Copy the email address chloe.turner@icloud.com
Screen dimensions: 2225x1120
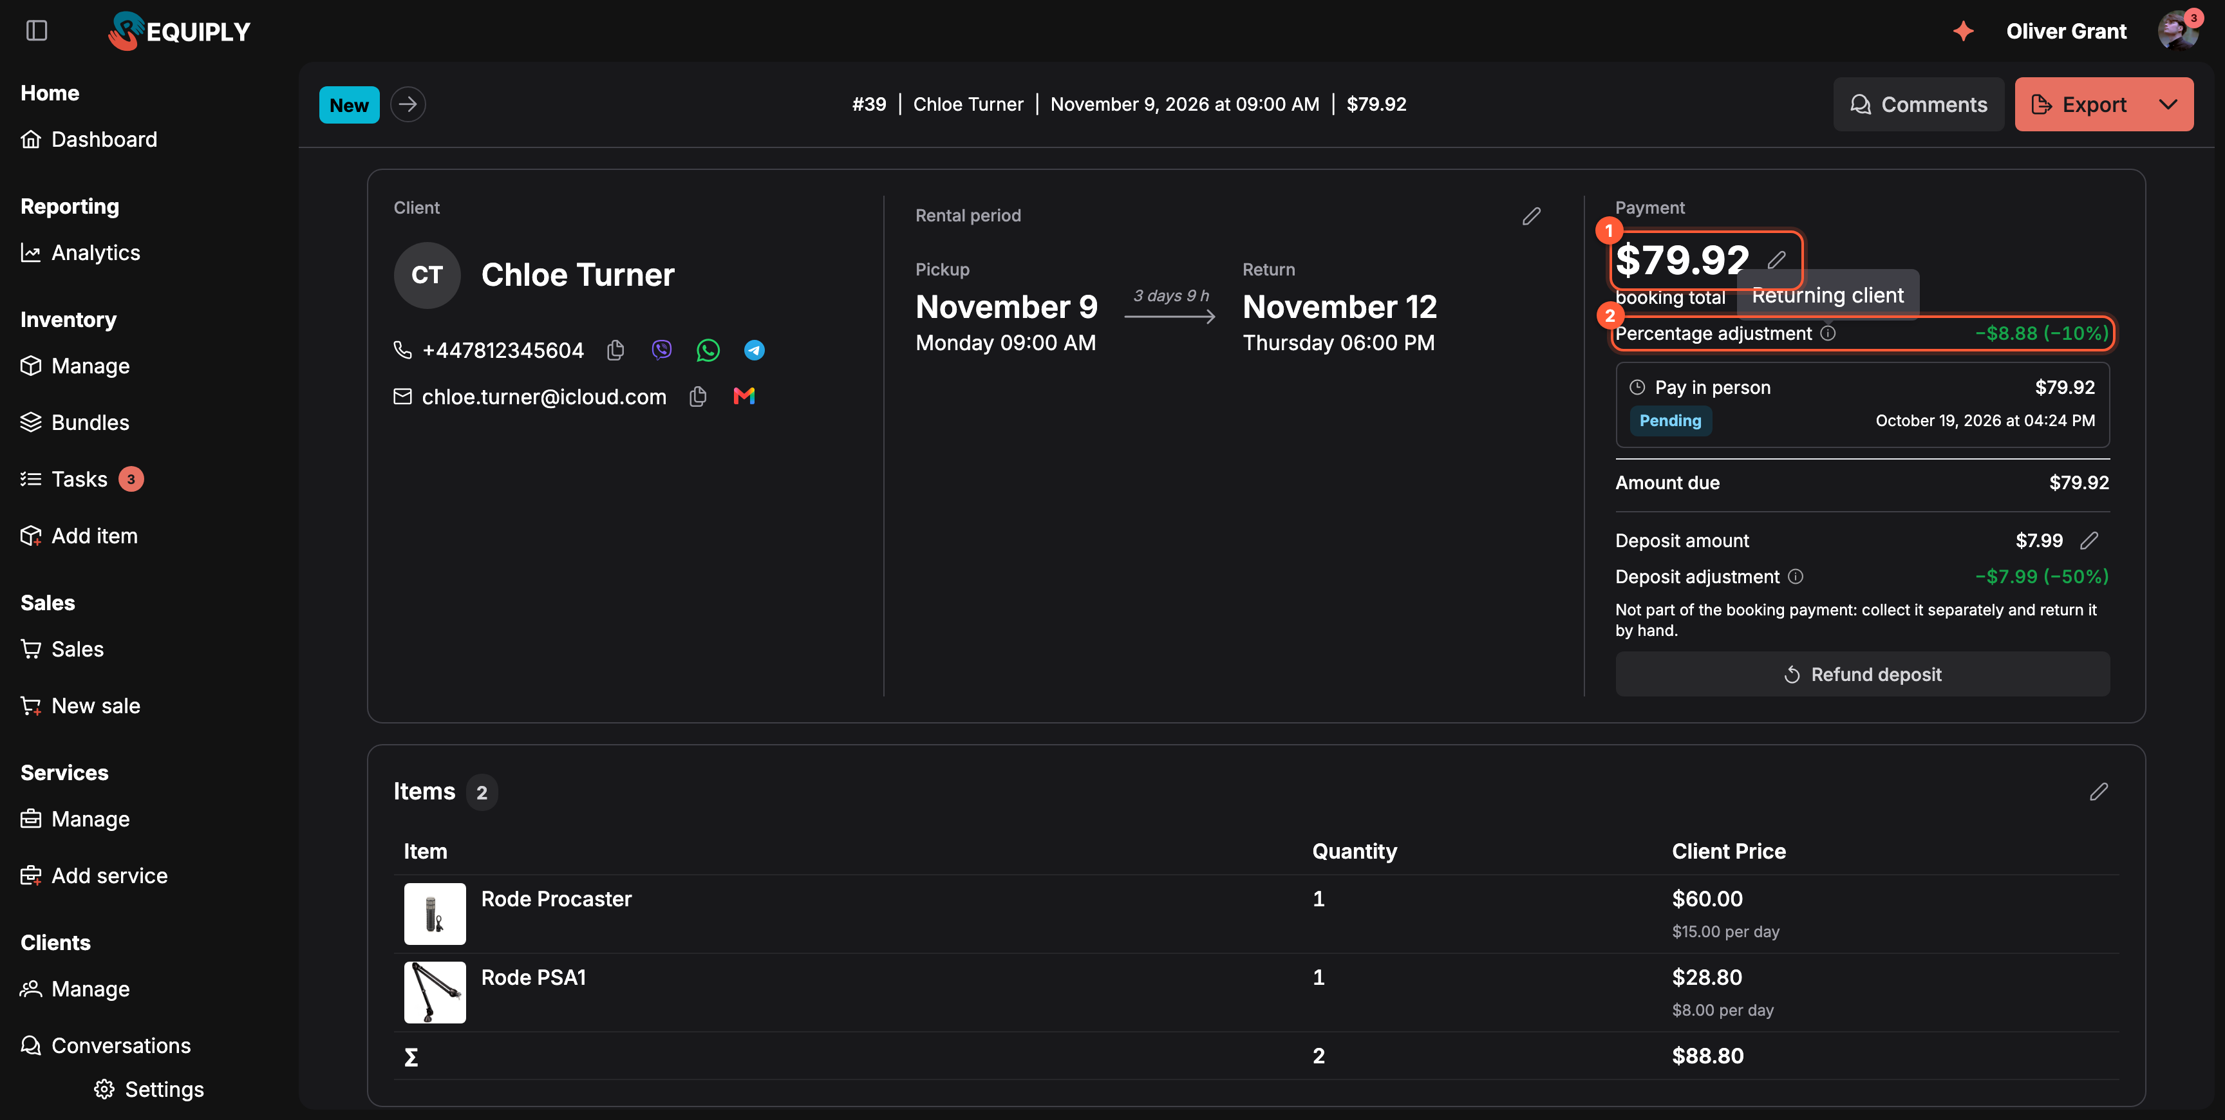pyautogui.click(x=698, y=397)
